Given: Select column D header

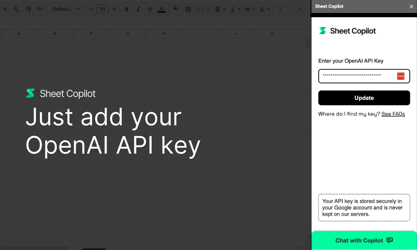Looking at the screenshot, I should (19, 34).
